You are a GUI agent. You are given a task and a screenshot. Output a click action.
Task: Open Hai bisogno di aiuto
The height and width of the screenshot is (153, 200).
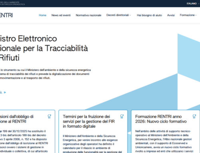click(x=149, y=15)
